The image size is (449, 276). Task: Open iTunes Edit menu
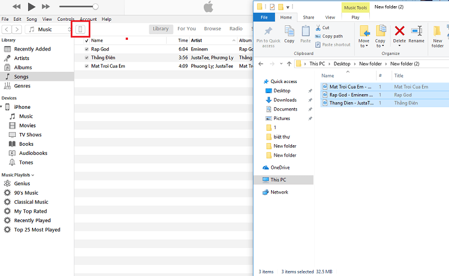point(17,19)
